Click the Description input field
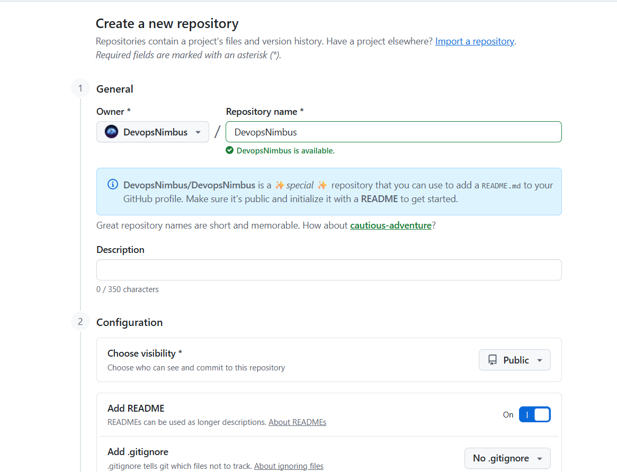 328,270
